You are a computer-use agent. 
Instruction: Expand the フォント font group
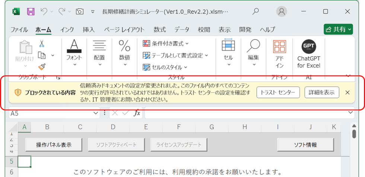tap(74, 55)
